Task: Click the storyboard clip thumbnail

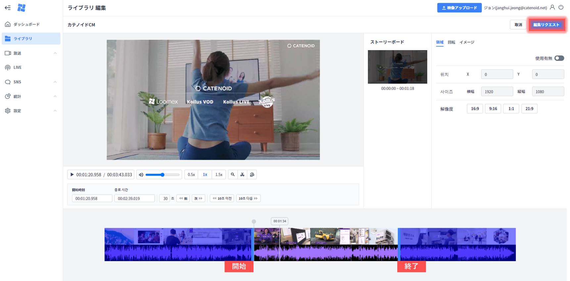Action: point(397,67)
